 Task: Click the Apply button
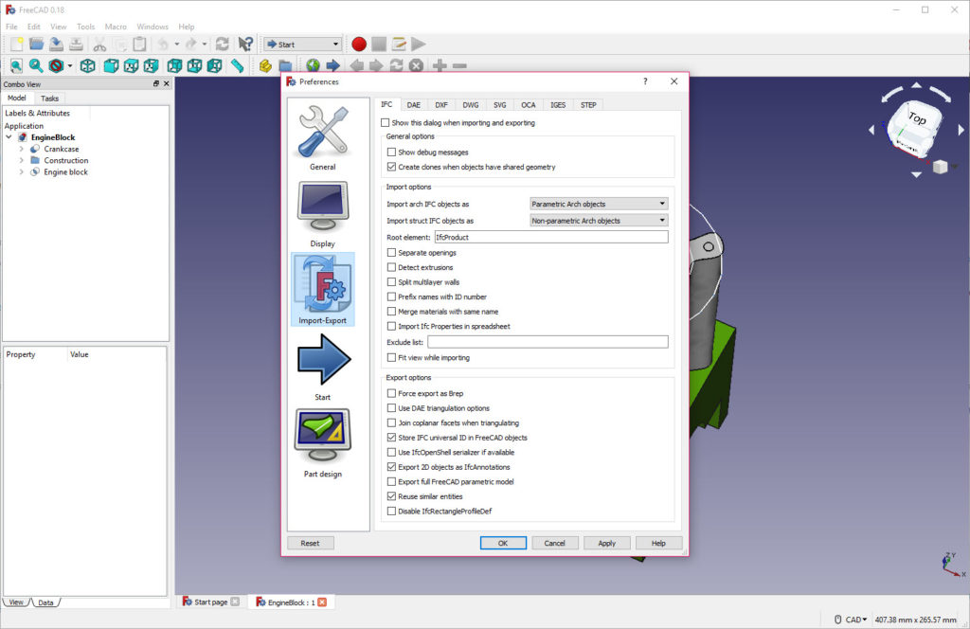(607, 543)
